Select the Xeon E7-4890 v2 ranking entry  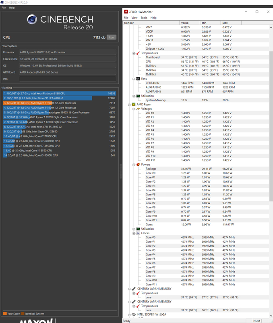(60, 98)
